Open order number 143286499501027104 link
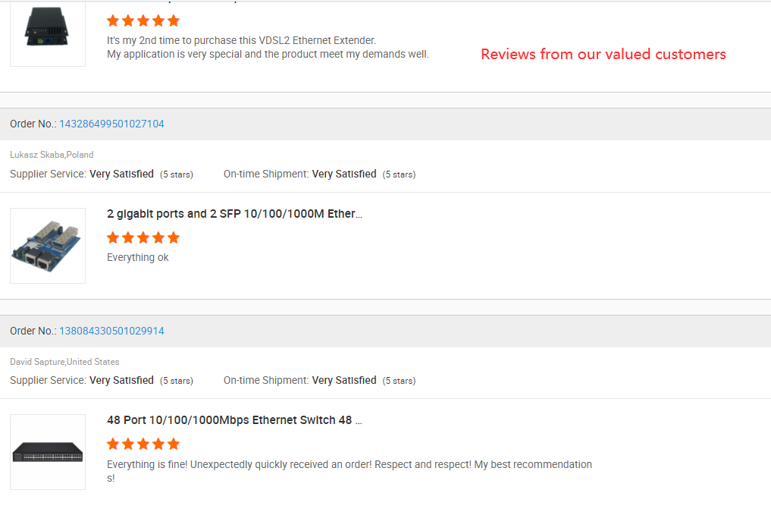This screenshot has width=771, height=509. [x=111, y=124]
